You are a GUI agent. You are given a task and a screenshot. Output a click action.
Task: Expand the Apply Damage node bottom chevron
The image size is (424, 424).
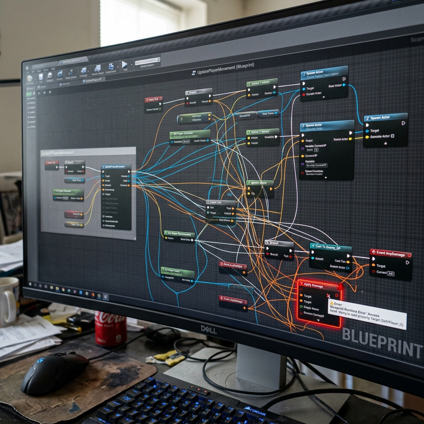[318, 320]
